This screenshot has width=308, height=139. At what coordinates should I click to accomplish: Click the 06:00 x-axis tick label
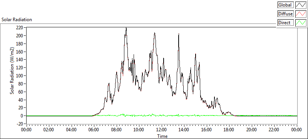tap(94, 130)
